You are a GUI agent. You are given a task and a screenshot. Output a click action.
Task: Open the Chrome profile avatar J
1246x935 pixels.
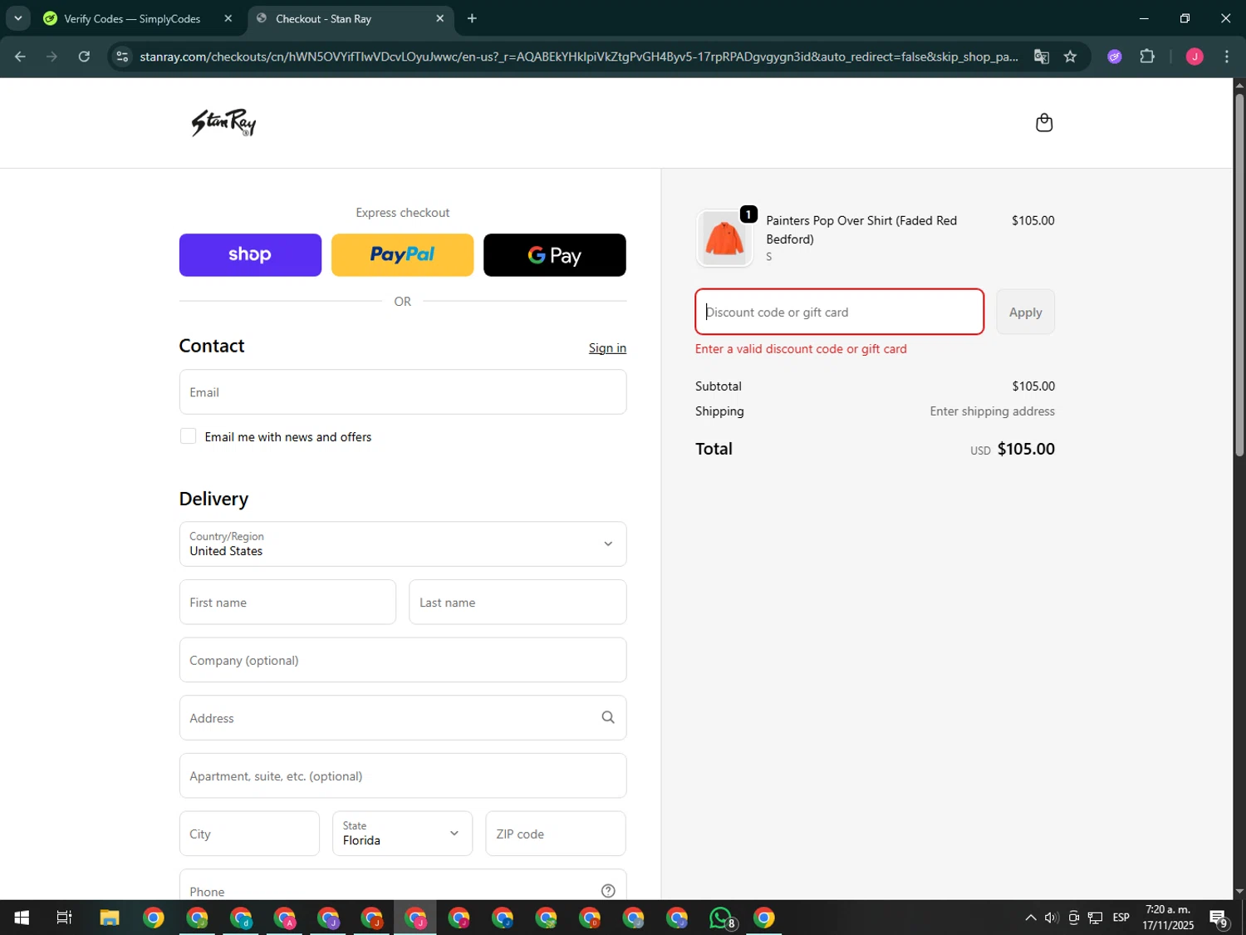click(x=1194, y=57)
